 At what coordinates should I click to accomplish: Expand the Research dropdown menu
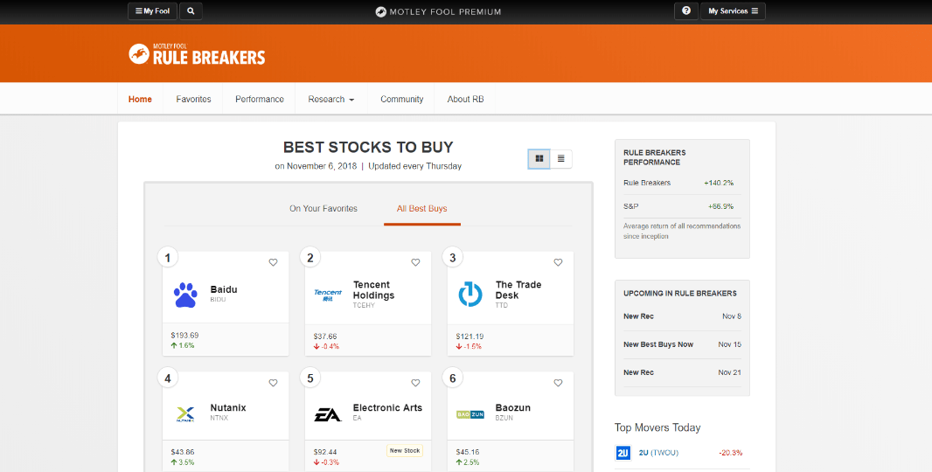click(331, 100)
